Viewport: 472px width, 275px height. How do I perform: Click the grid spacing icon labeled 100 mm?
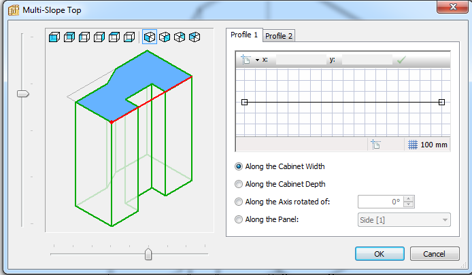click(413, 145)
